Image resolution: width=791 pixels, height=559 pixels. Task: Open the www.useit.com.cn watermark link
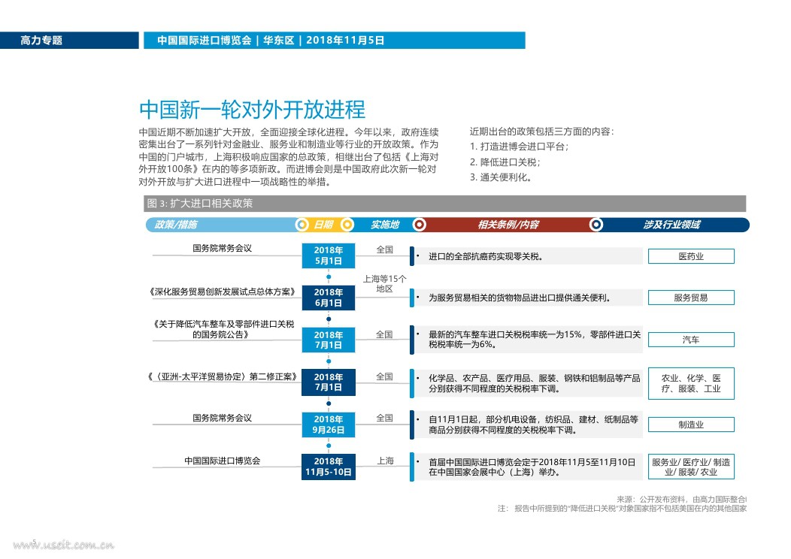pyautogui.click(x=64, y=545)
